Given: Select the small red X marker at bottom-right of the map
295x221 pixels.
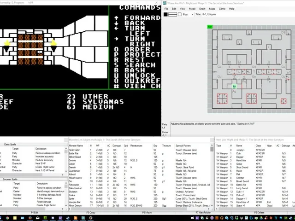Looking at the screenshot, I should (283, 101).
